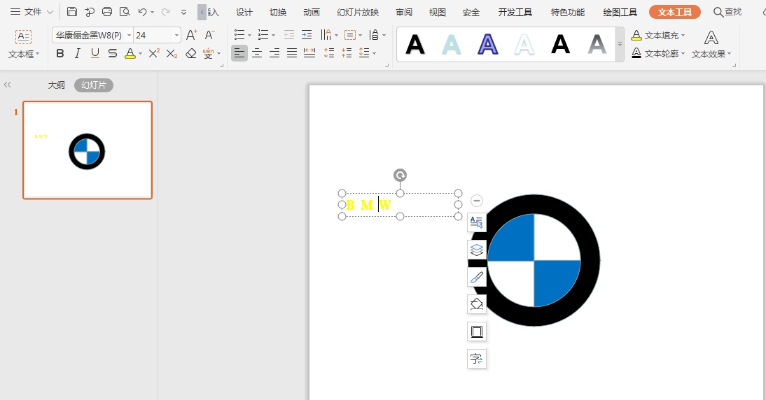This screenshot has width=766, height=400.
Task: Click the Save icon in quick access bar
Action: click(x=72, y=12)
